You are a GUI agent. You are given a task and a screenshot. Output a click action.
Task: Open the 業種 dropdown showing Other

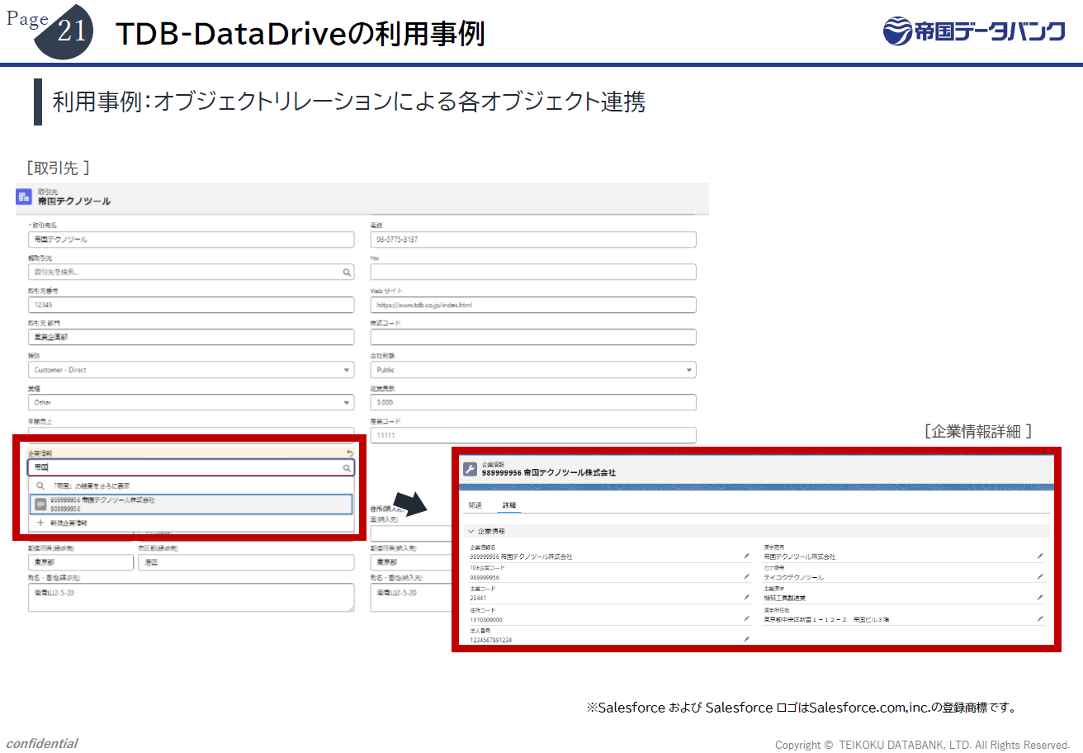[x=191, y=403]
